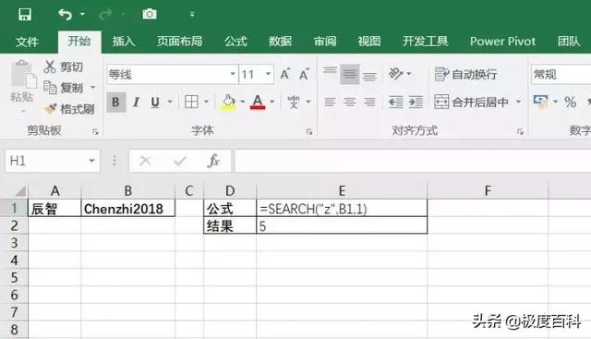This screenshot has height=339, width=591.
Task: Click the H1 name box field
Action: [53, 161]
